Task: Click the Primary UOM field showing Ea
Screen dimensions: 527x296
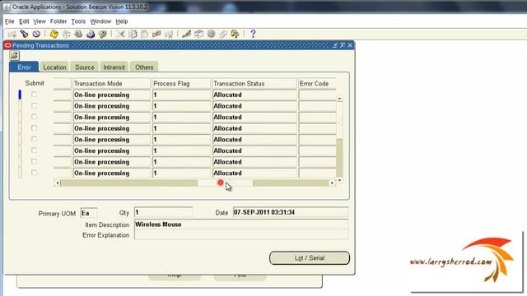Action: click(89, 213)
